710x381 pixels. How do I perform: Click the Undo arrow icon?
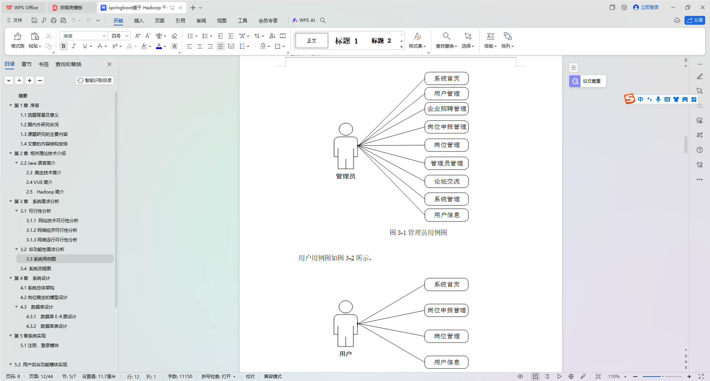(74, 20)
